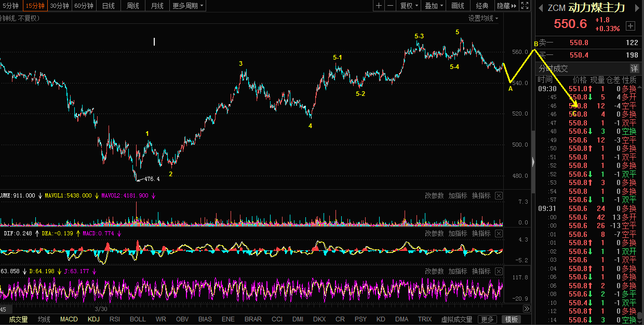The width and height of the screenshot is (644, 325).
Task: Click 改参数 in the MACD panel
Action: pyautogui.click(x=434, y=233)
